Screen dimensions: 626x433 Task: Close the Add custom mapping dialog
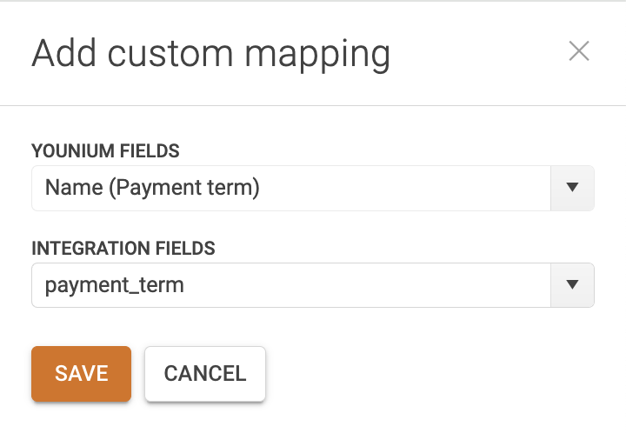pyautogui.click(x=579, y=51)
